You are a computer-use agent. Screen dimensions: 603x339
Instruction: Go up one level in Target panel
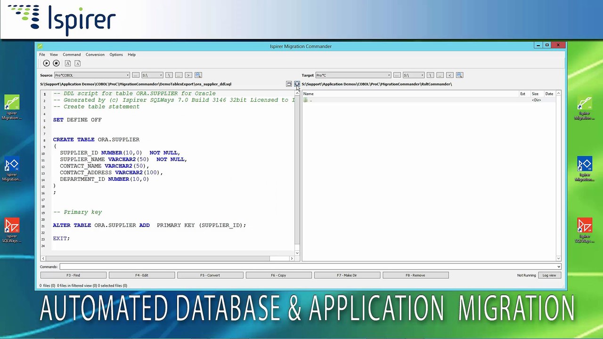(440, 75)
